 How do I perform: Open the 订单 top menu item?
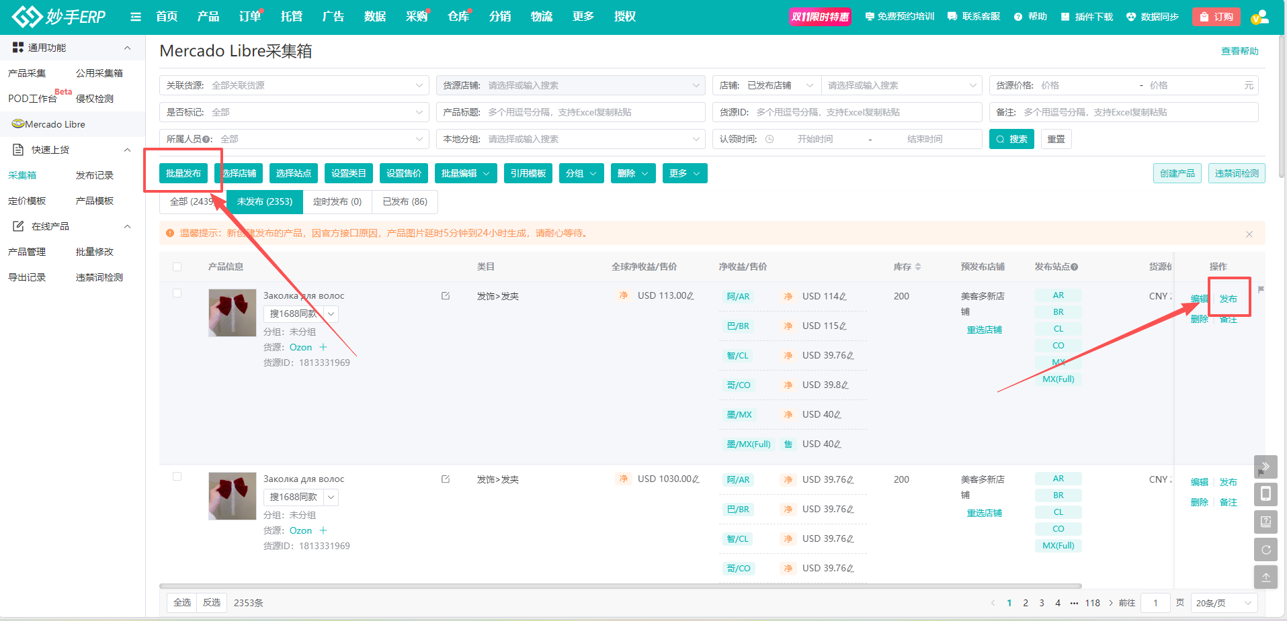[250, 17]
